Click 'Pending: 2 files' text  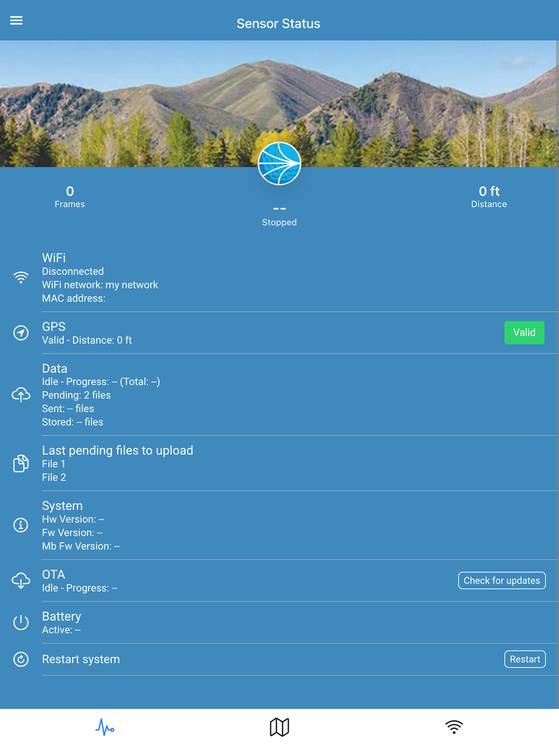coord(76,395)
